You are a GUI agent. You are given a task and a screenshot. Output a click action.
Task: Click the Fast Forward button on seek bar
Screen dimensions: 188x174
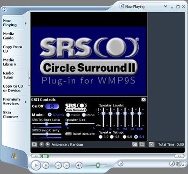click(x=180, y=156)
